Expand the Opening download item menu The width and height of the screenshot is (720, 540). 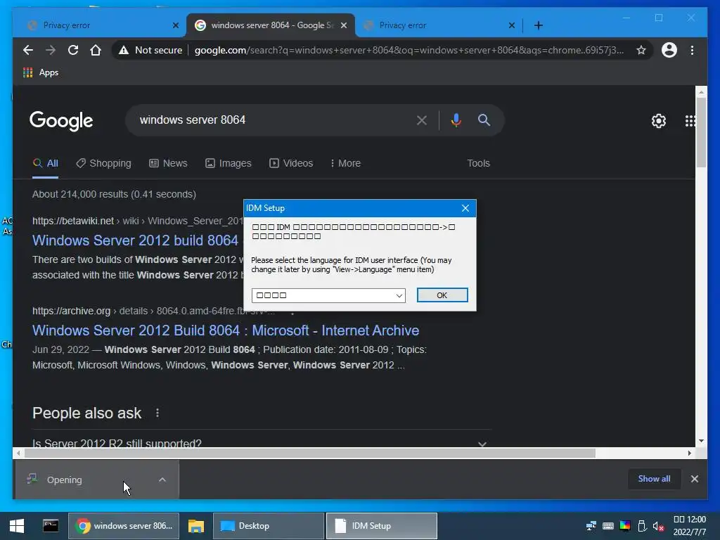[162, 480]
